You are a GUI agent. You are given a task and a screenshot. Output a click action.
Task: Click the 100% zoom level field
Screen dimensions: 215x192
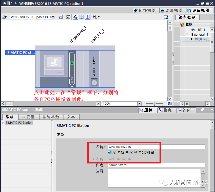(x=120, y=104)
